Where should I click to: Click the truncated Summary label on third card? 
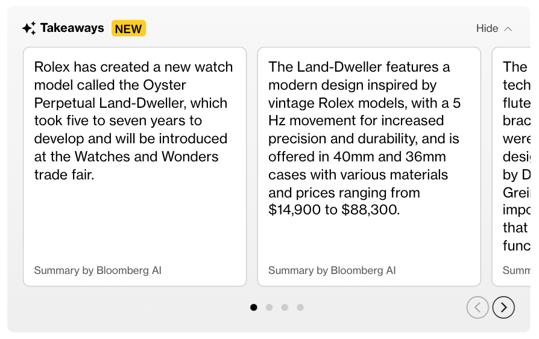[x=516, y=270]
